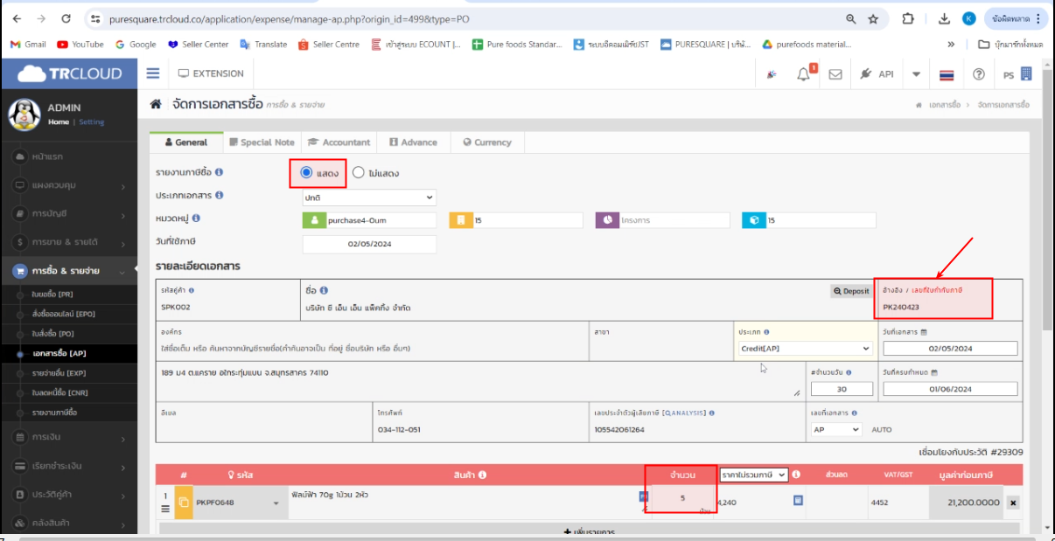Click breadcrumb link เอกสารซื้อ
The image size is (1055, 541).
point(944,104)
